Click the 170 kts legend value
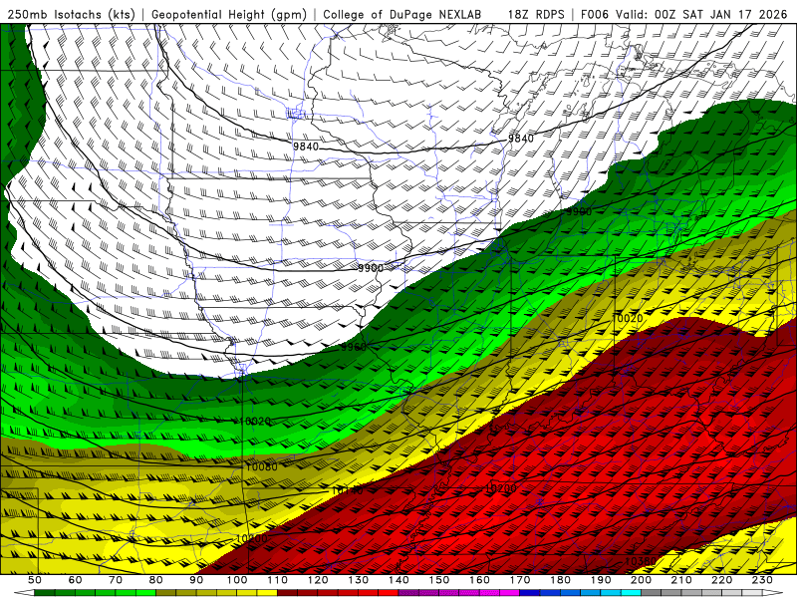 [x=520, y=580]
